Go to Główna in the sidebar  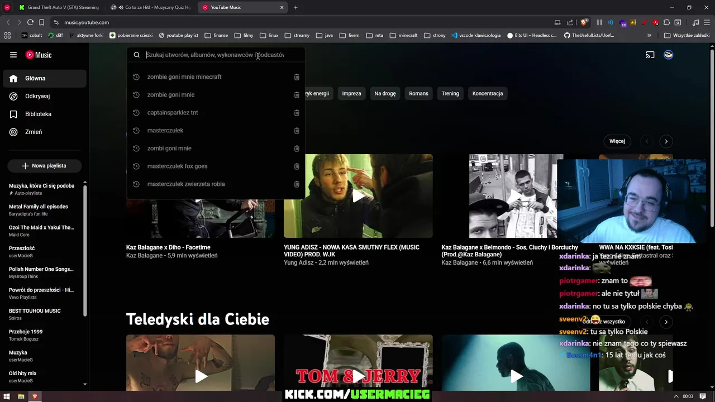pos(45,78)
